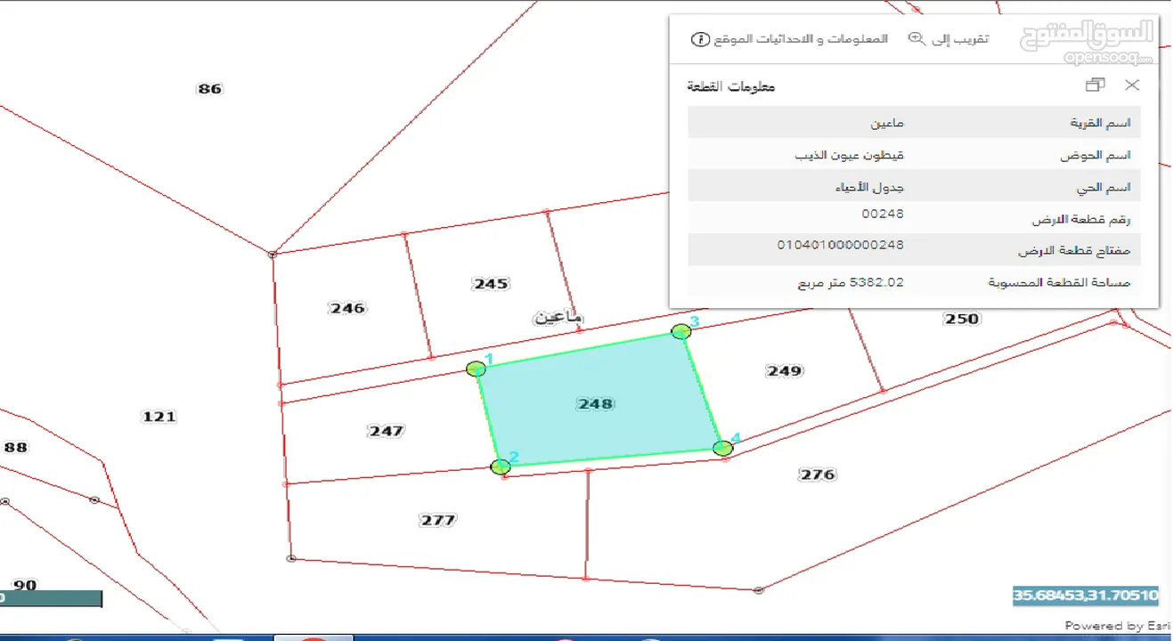Click parcel label 276
Screen dimensions: 1173x641
click(x=818, y=475)
